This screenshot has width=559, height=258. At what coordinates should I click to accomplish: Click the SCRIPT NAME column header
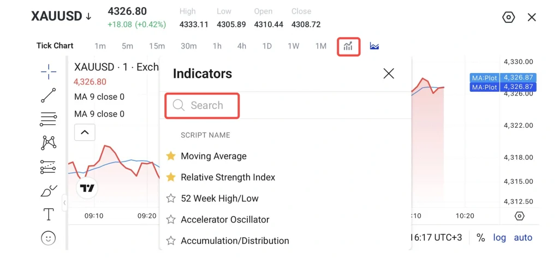pos(205,135)
